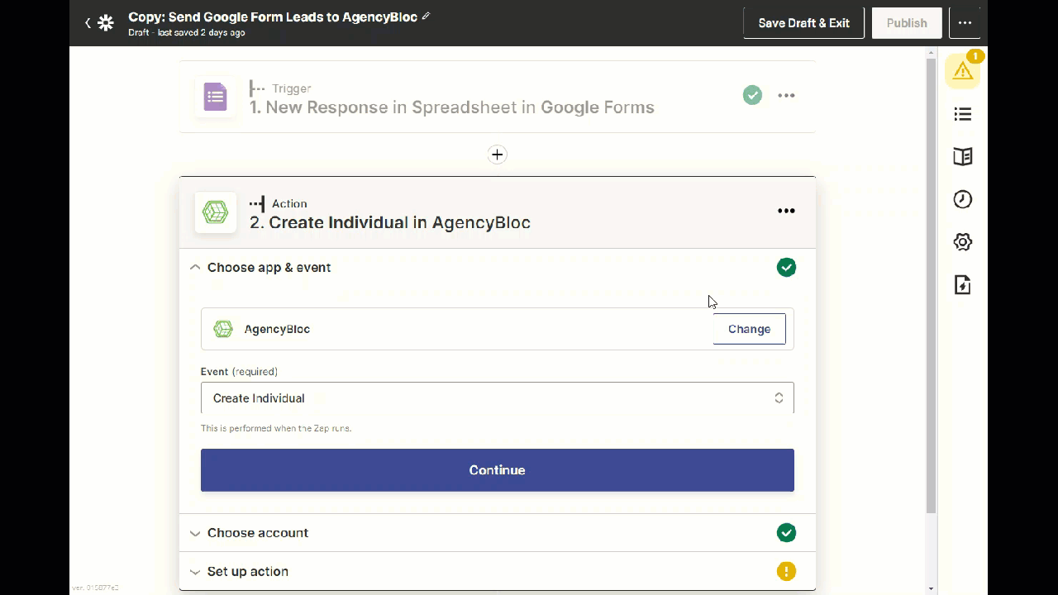Click the Choose app & event green checkmark

tap(786, 267)
